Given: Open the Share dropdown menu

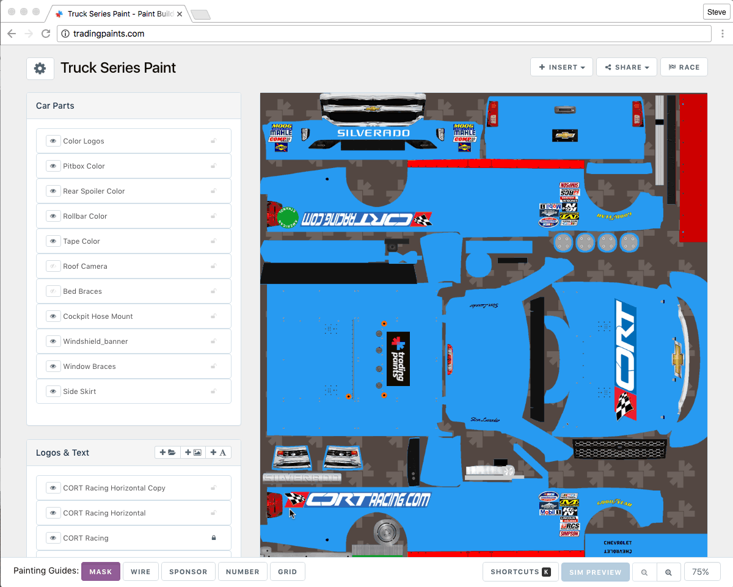Looking at the screenshot, I should pyautogui.click(x=627, y=67).
